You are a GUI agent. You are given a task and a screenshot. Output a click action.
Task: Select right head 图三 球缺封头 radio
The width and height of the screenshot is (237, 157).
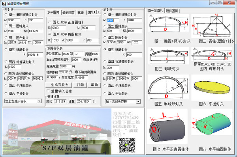105,49
